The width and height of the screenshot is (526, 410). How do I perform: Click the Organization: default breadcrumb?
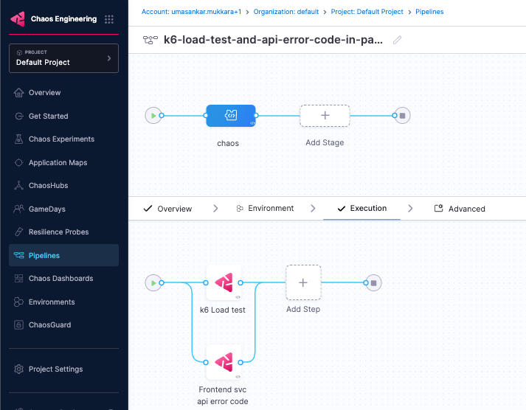[x=286, y=12]
